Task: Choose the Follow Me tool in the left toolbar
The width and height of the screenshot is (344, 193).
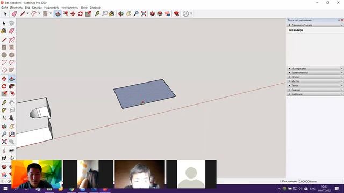Action: pyautogui.click(x=12, y=86)
